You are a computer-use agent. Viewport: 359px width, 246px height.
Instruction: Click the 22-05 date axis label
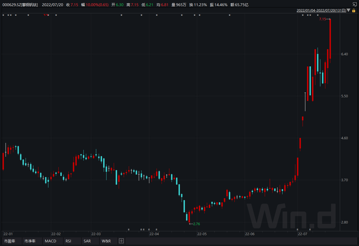pos(202,234)
